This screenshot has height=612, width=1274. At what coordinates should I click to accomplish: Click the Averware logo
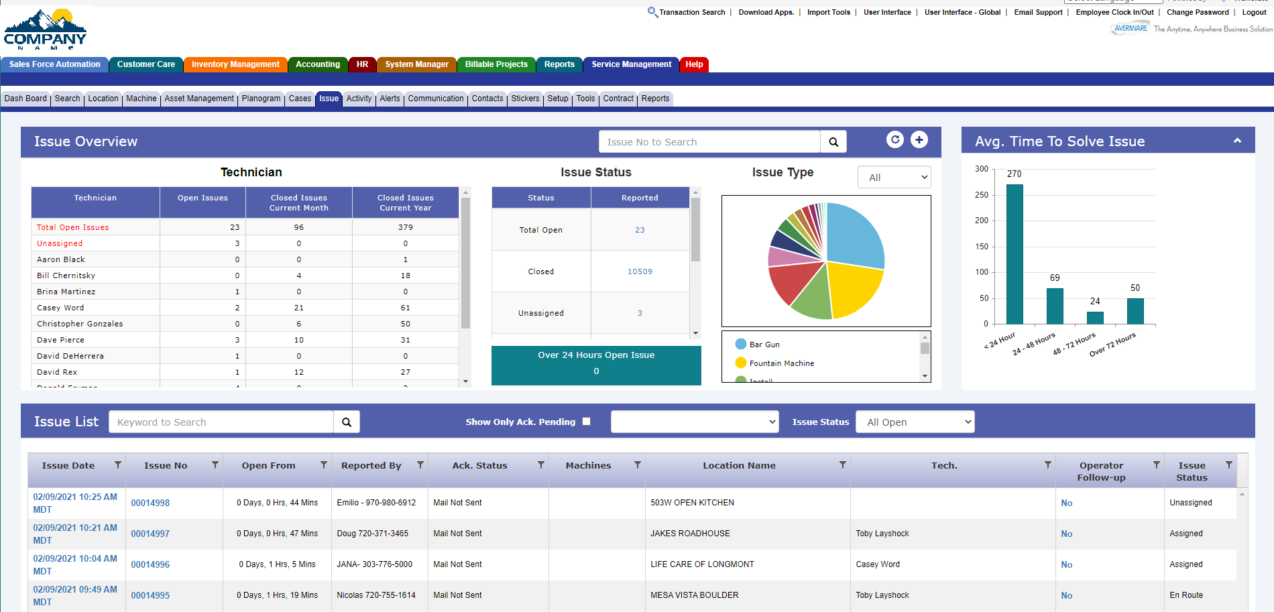(x=1131, y=29)
